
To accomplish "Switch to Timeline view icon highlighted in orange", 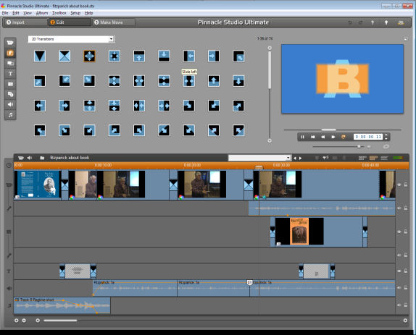I will click(373, 158).
